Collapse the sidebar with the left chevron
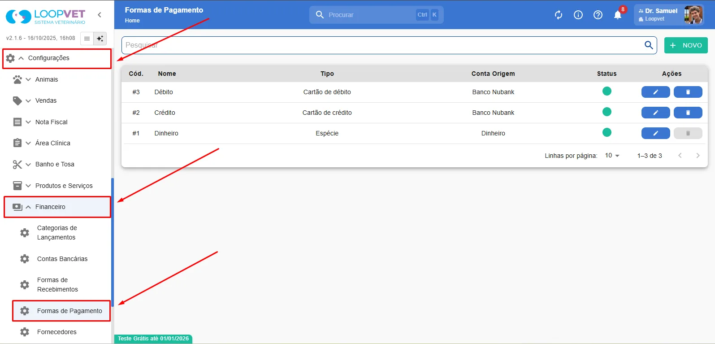 [100, 15]
